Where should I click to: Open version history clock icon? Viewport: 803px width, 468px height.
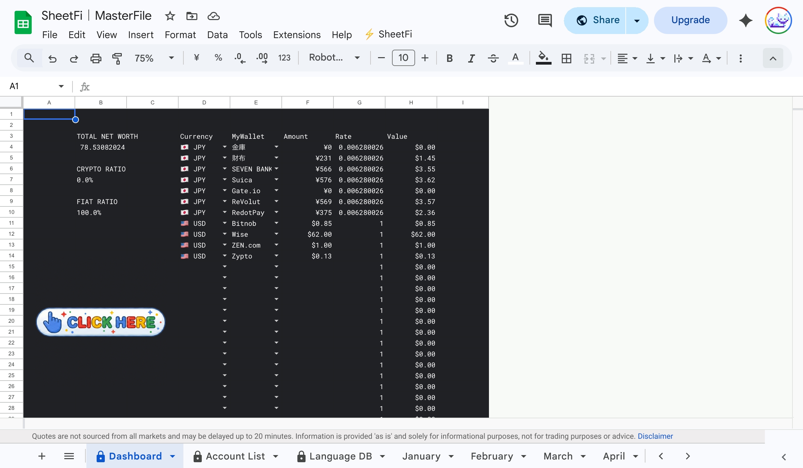511,20
